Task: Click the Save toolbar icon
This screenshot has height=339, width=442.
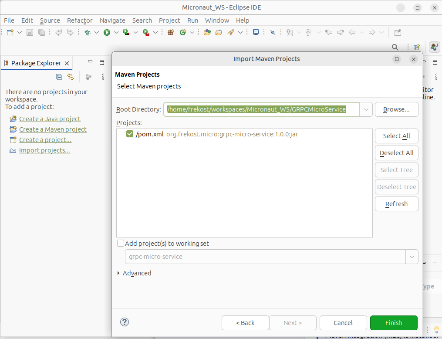Action: point(30,32)
